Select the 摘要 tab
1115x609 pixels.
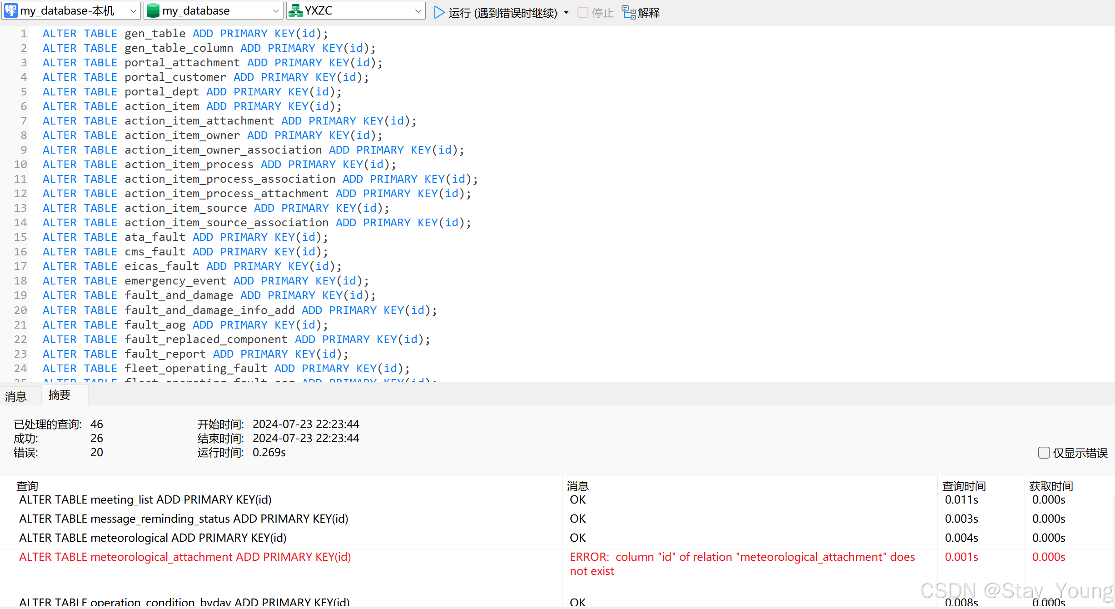[59, 395]
